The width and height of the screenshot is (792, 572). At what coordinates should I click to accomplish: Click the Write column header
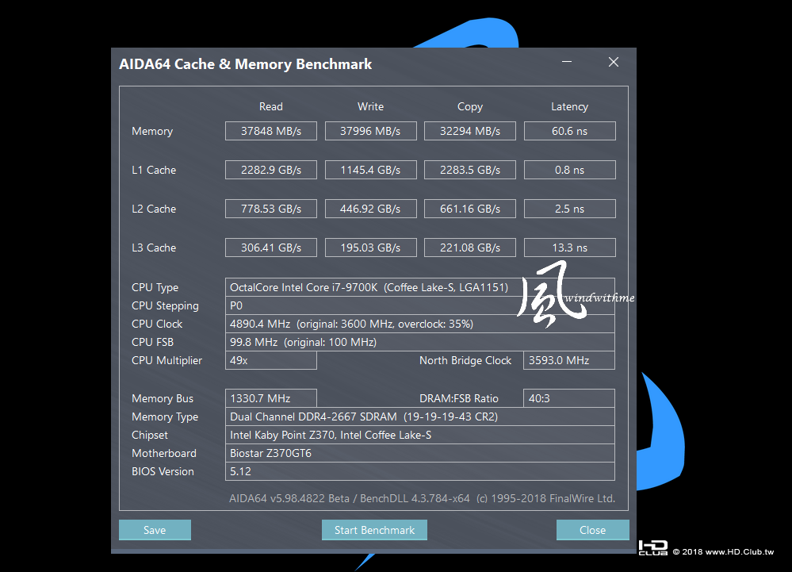pyautogui.click(x=370, y=106)
